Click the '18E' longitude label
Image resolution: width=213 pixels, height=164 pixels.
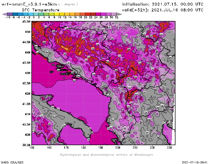coord(84,148)
